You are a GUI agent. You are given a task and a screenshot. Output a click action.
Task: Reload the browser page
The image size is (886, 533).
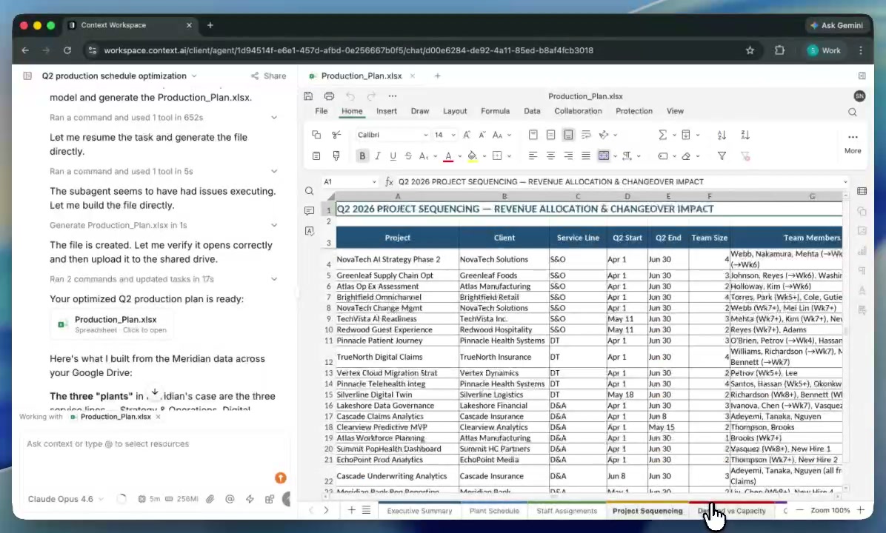(x=67, y=50)
